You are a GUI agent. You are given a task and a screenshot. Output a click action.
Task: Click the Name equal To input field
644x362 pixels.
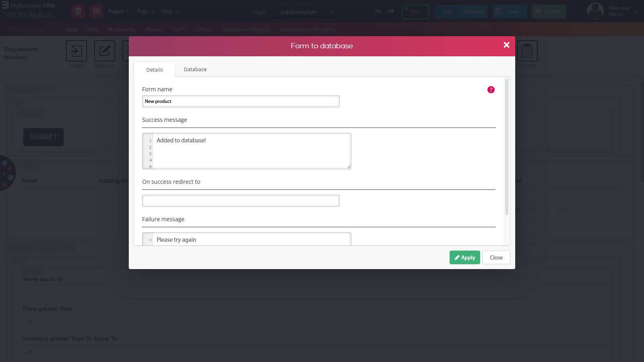coord(316,292)
